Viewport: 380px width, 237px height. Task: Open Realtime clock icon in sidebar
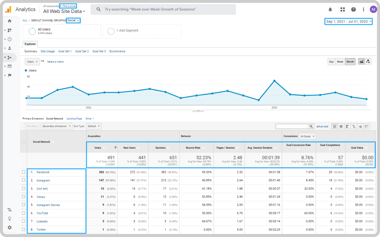click(x=10, y=39)
